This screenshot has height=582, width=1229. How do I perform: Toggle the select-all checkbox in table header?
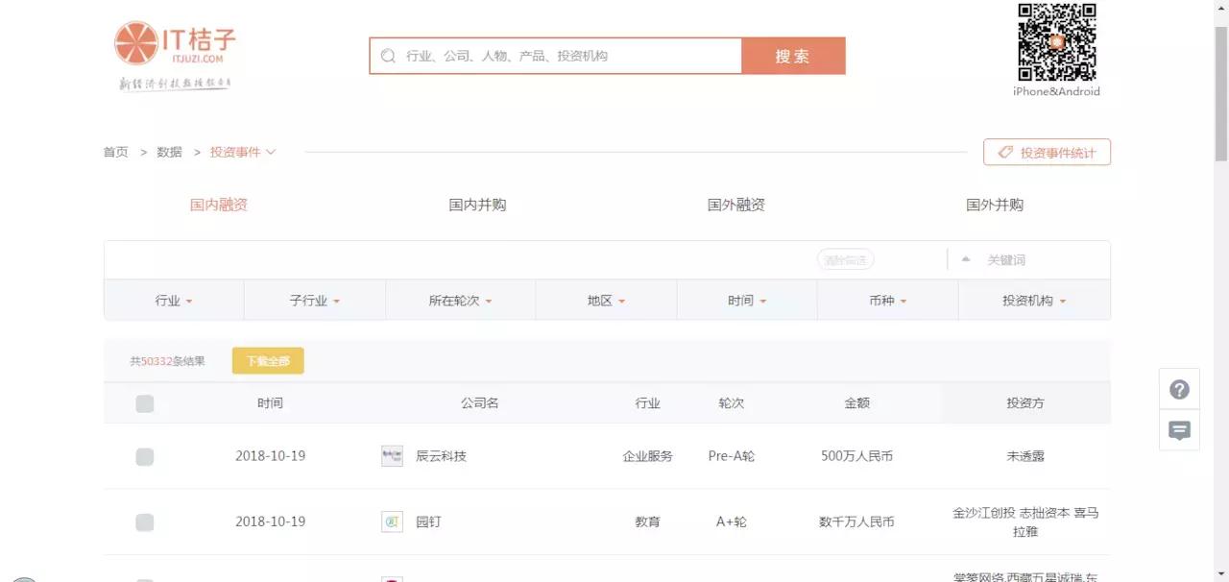[x=145, y=403]
